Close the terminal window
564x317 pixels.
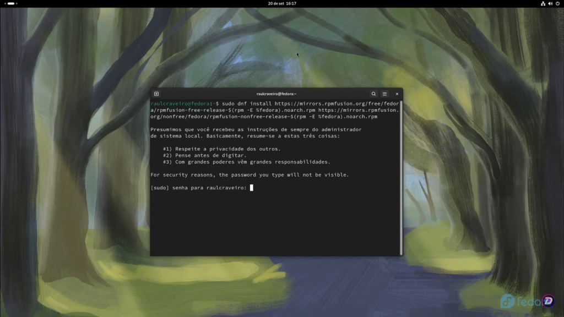point(397,94)
